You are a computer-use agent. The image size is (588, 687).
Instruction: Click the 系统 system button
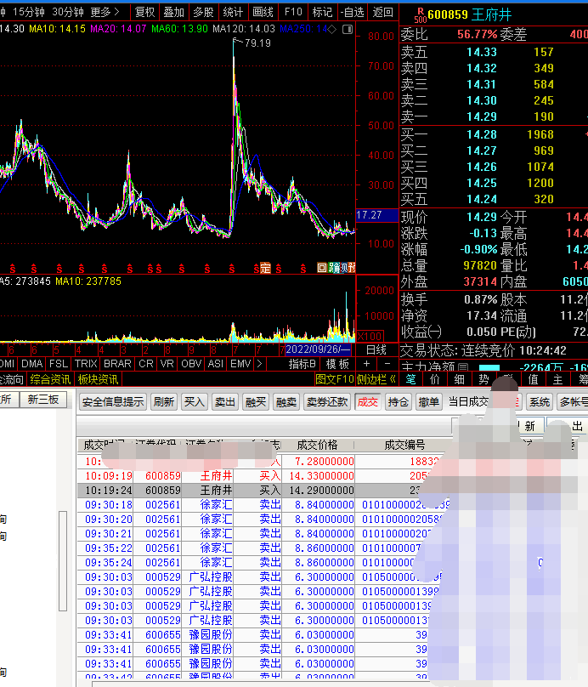[x=540, y=402]
